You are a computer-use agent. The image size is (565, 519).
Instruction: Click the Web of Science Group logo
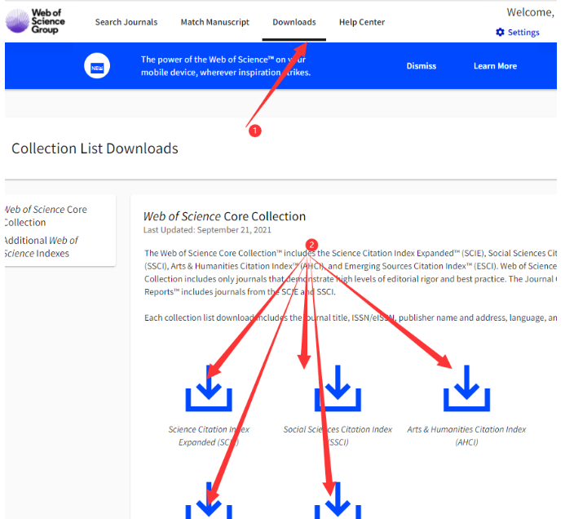pyautogui.click(x=35, y=21)
